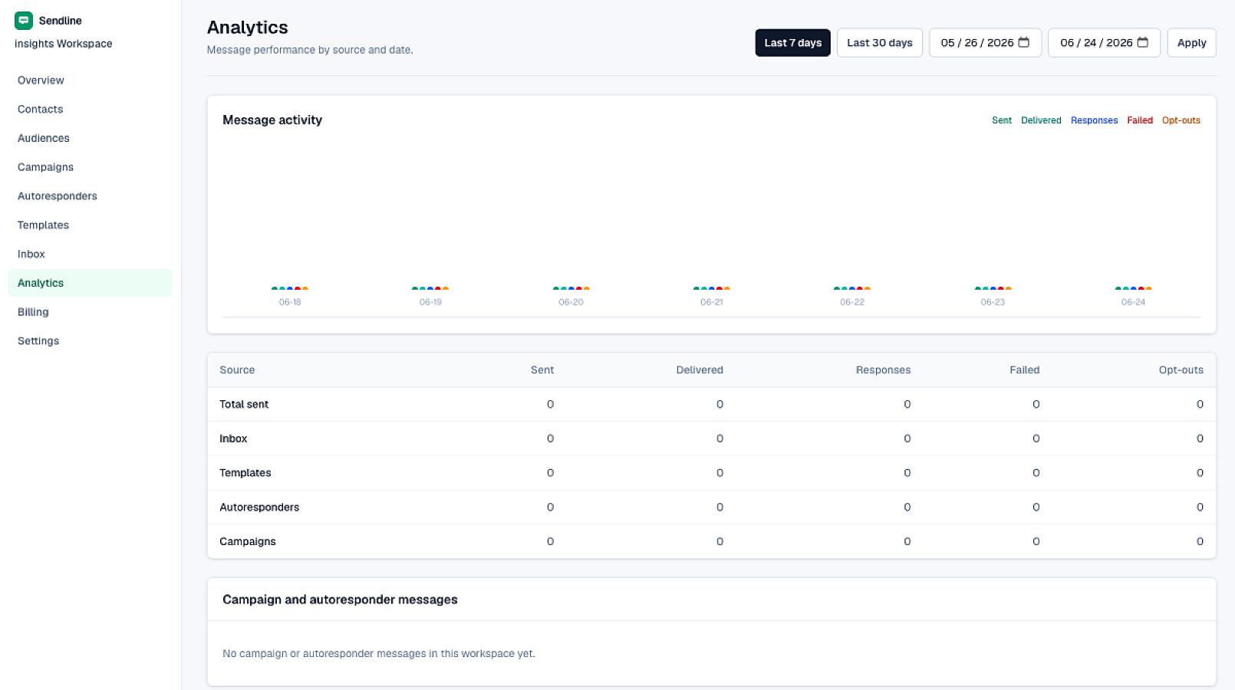Select Templates in sidebar
The width and height of the screenshot is (1235, 690).
click(x=90, y=225)
